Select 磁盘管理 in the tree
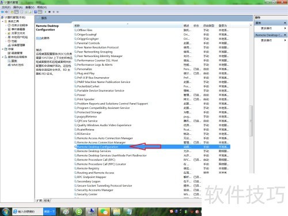The image size is (288, 216). (17, 53)
